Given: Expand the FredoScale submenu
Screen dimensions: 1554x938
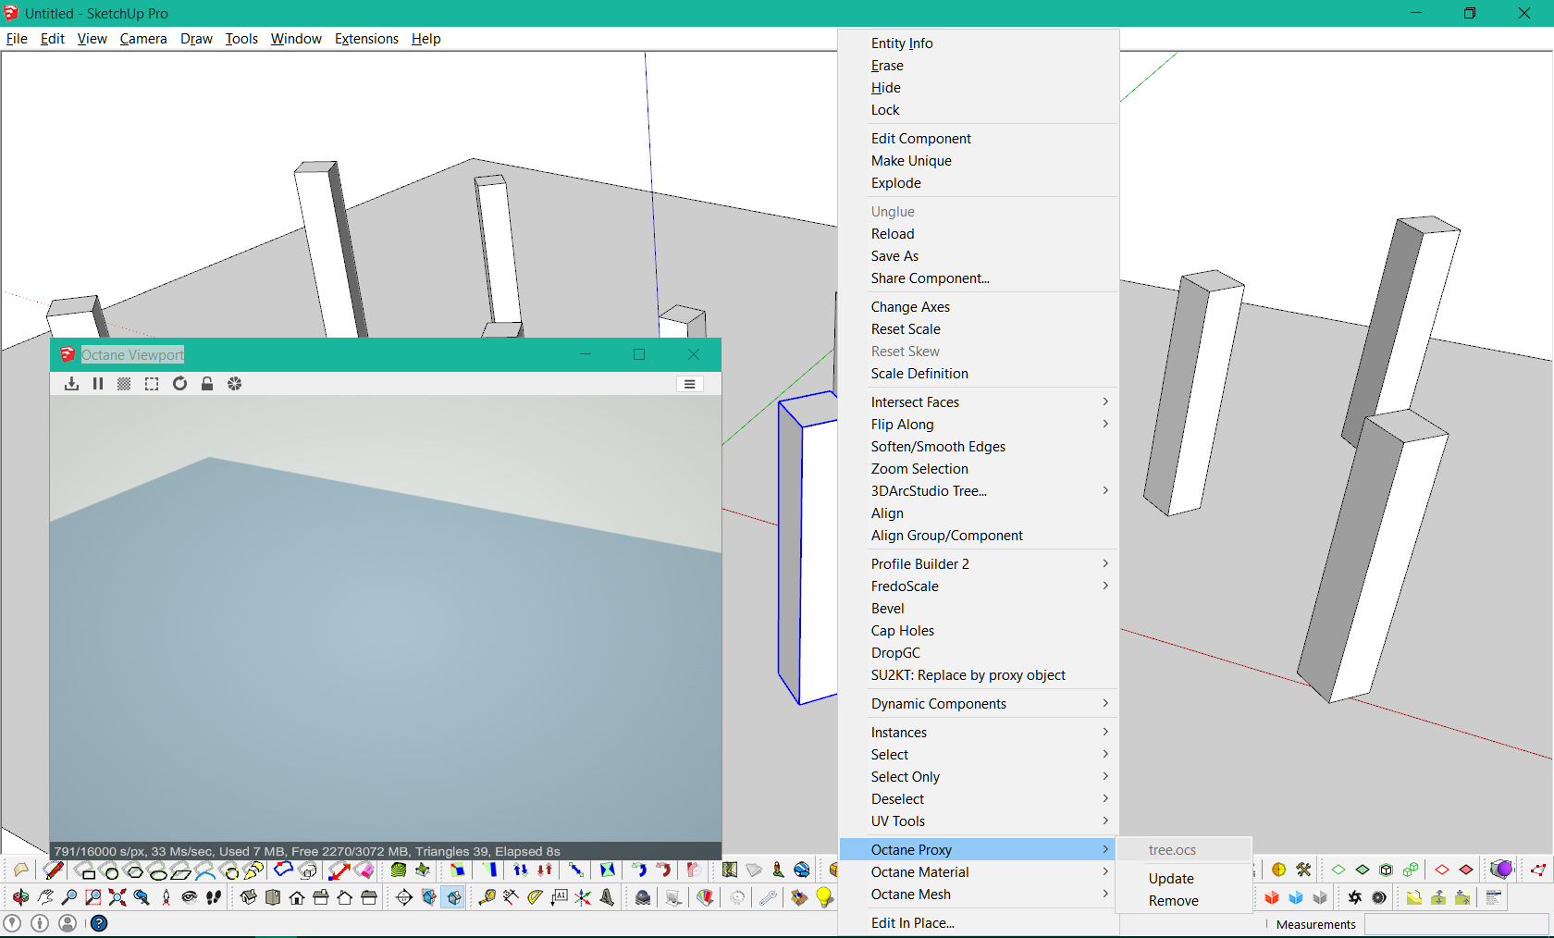Looking at the screenshot, I should click(979, 586).
